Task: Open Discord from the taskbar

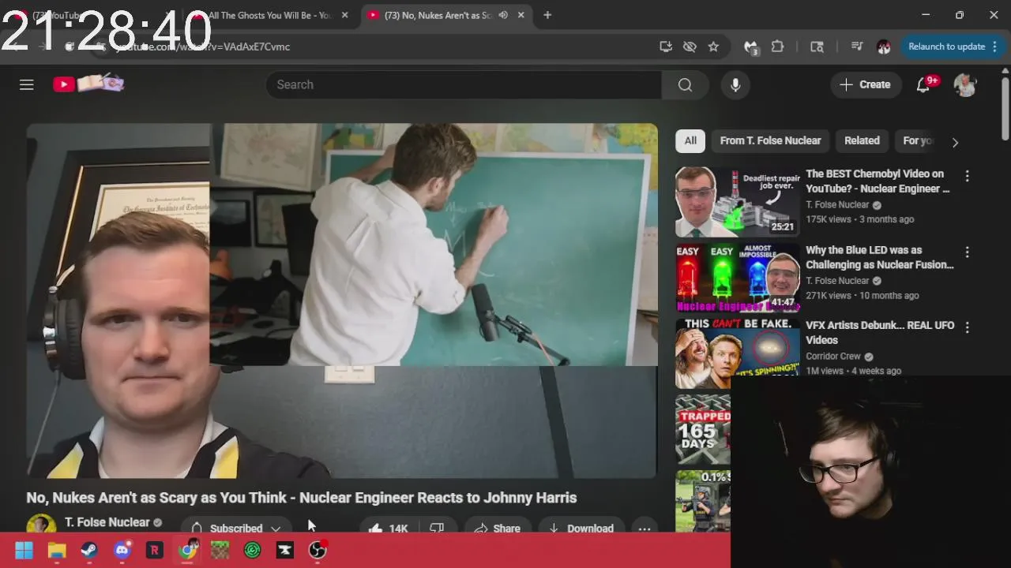Action: point(122,551)
